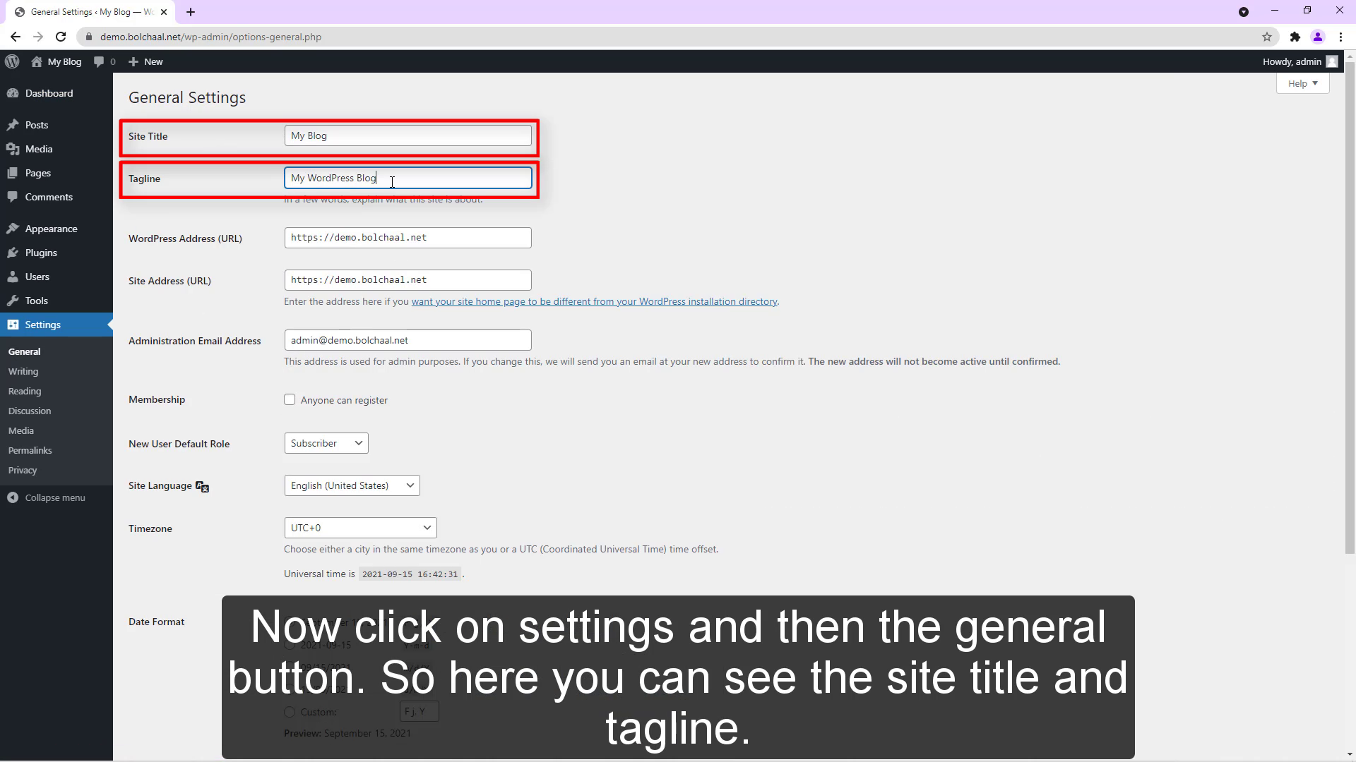Open Users person icon
1356x762 pixels.
13,277
